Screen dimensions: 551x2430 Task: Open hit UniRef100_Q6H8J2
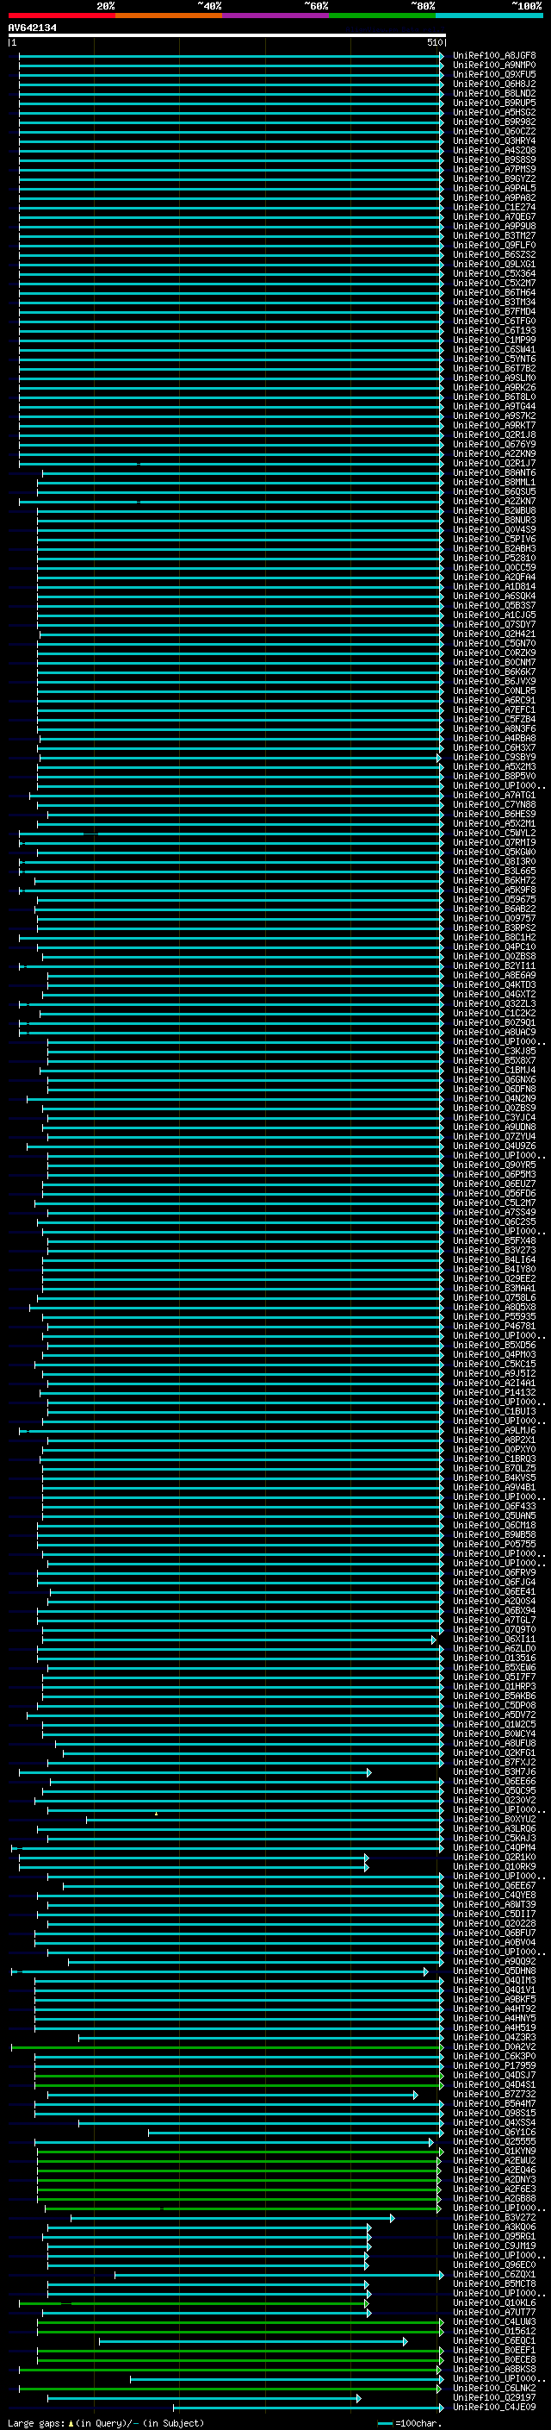point(493,84)
